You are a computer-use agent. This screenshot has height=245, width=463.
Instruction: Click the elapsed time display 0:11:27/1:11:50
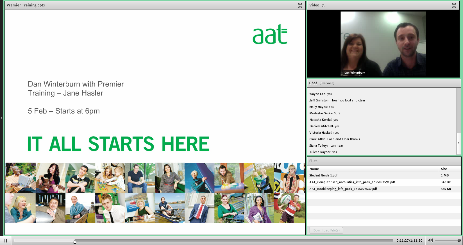coord(409,241)
